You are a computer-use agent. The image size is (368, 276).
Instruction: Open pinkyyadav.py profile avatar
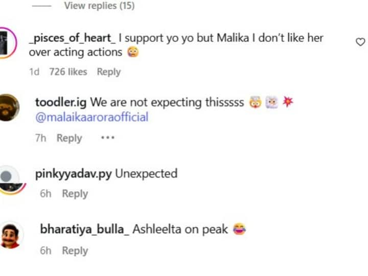click(x=10, y=179)
